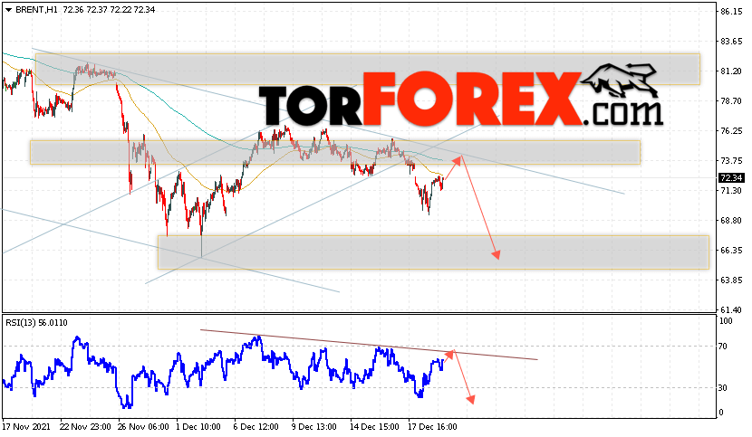Click the 63.85 price axis label
This screenshot has width=752, height=437.
[731, 280]
